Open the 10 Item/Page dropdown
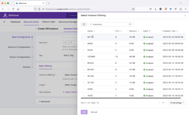Viewport: 189px width, 115px height. [177, 103]
